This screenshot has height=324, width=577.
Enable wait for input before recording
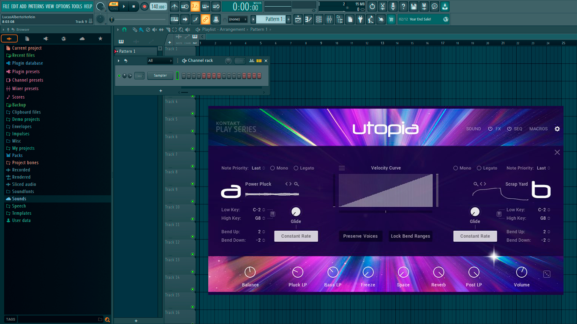(x=185, y=6)
